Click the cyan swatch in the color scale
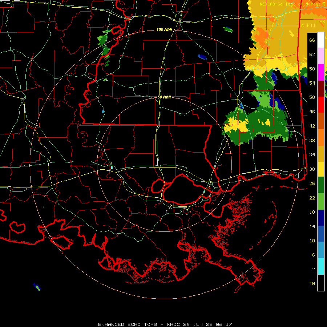327x327 pixels. coord(321,266)
